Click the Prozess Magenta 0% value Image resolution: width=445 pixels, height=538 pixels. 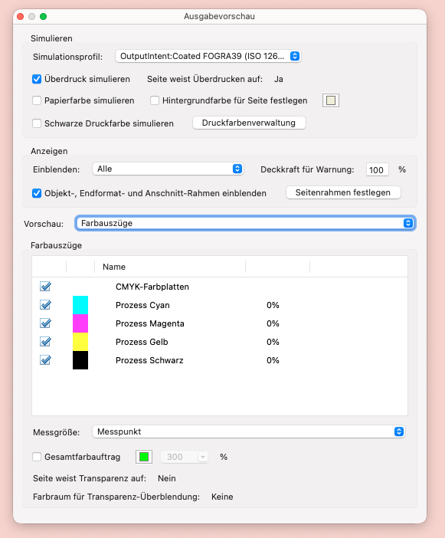(x=273, y=323)
